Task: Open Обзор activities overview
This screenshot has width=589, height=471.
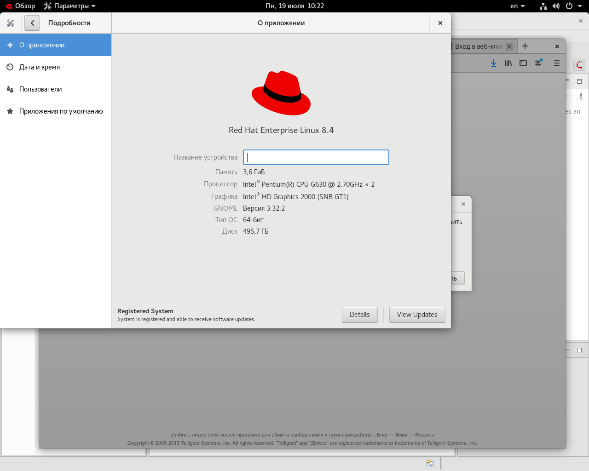Action: (x=20, y=6)
